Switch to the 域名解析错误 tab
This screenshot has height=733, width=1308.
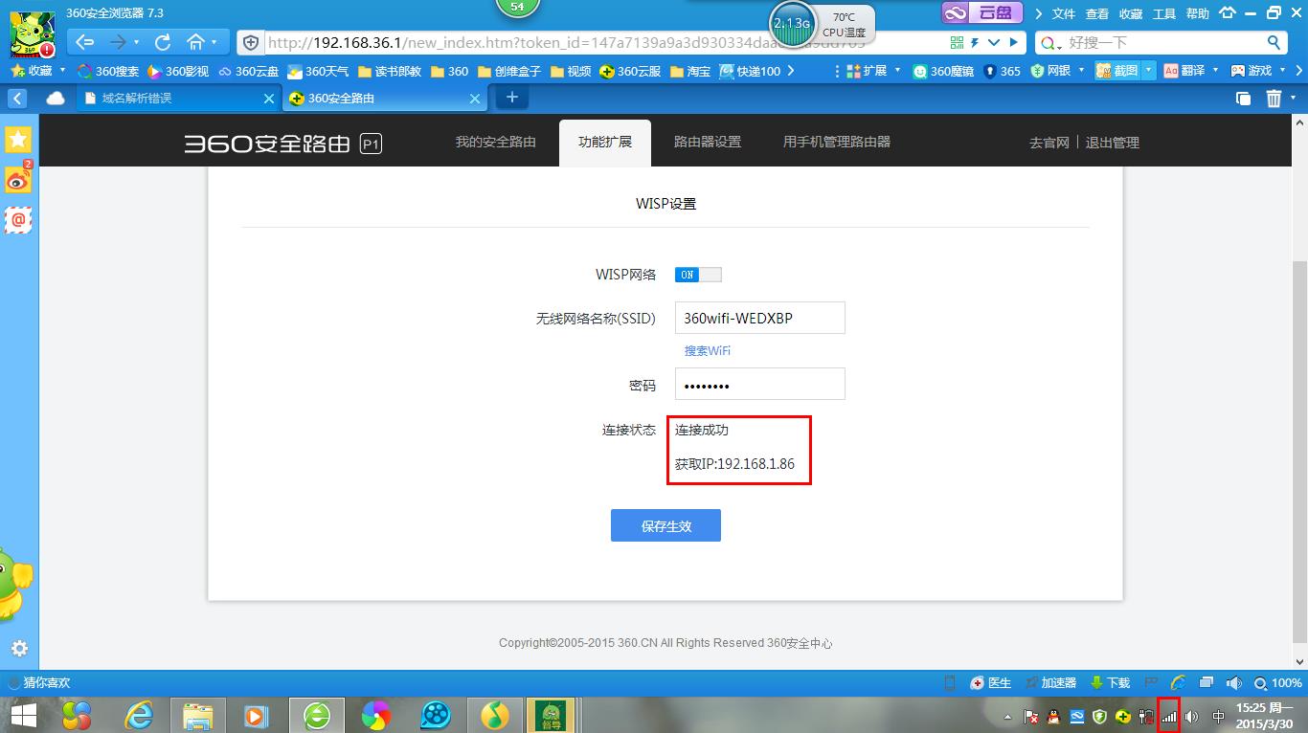tap(177, 99)
